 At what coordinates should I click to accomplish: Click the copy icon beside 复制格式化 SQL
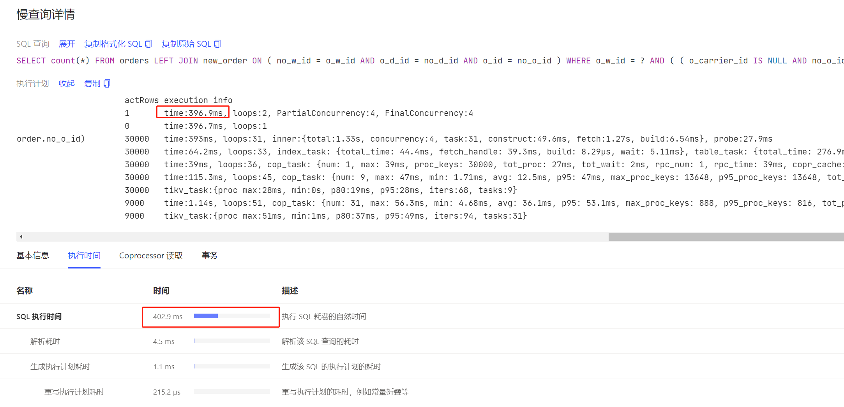click(x=148, y=44)
